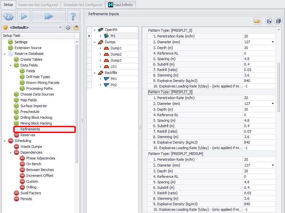
Task: Collapse the Backfills group
Action: click(x=95, y=73)
